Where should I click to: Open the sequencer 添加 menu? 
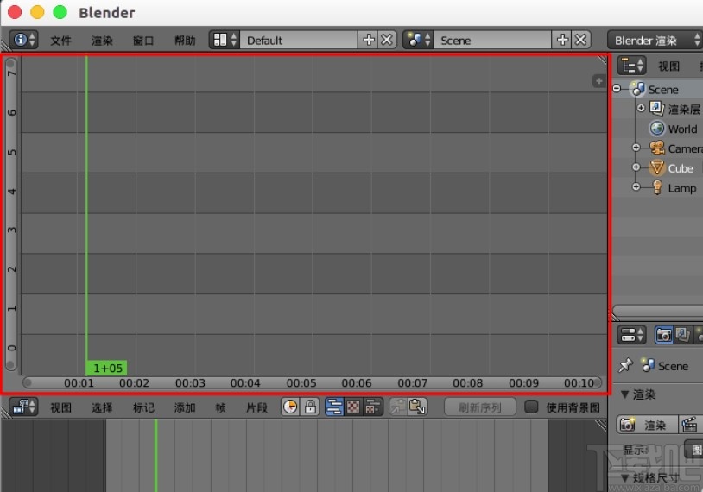pyautogui.click(x=185, y=407)
